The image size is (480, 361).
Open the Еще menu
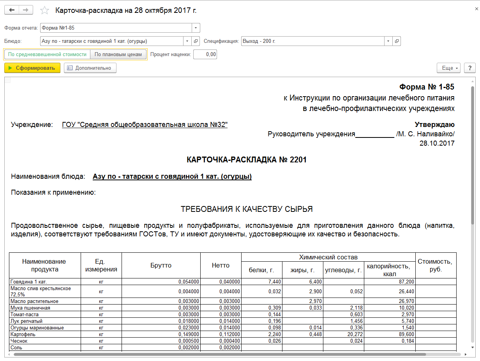449,68
